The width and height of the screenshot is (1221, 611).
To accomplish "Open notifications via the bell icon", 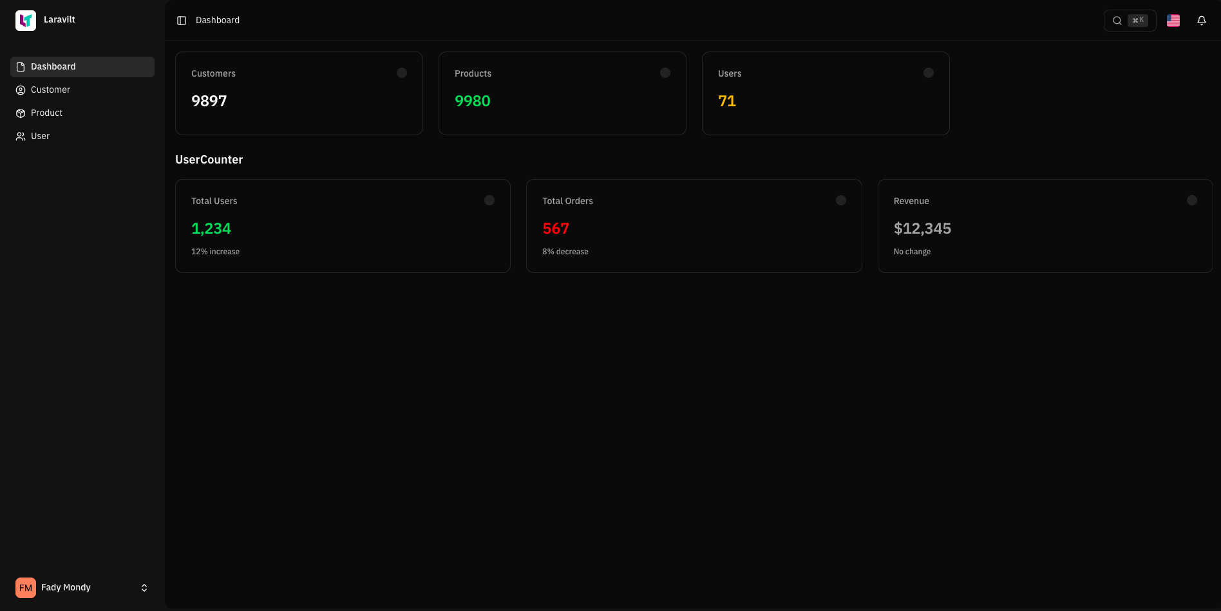I will click(1202, 20).
